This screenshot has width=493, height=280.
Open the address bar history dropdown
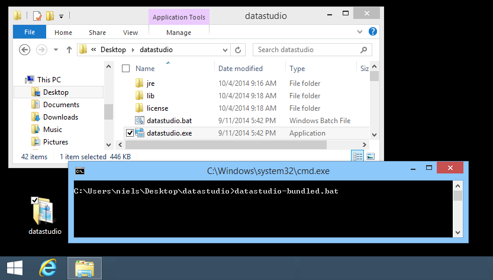click(225, 50)
